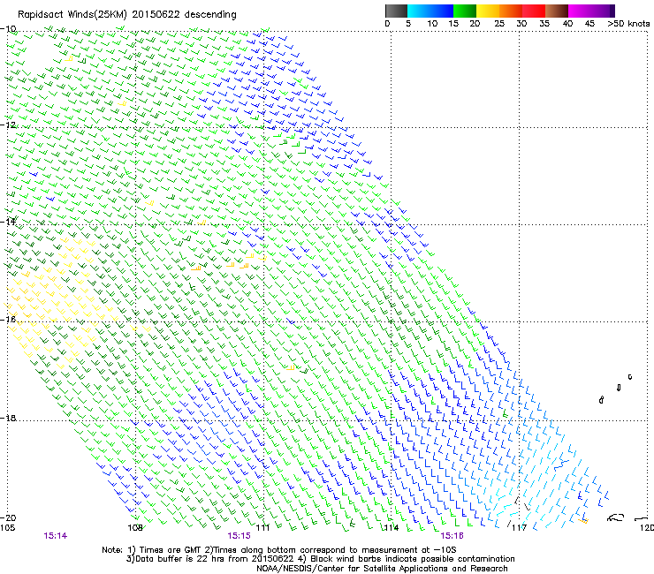The height and width of the screenshot is (574, 654).
Task: Click the purple 45-50 knots color band
Action: click(603, 11)
